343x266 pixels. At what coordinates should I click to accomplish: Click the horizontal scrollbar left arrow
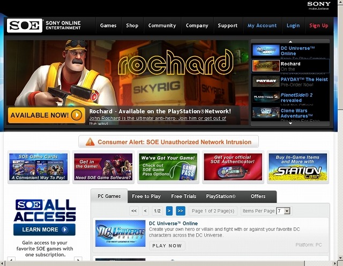2,263
